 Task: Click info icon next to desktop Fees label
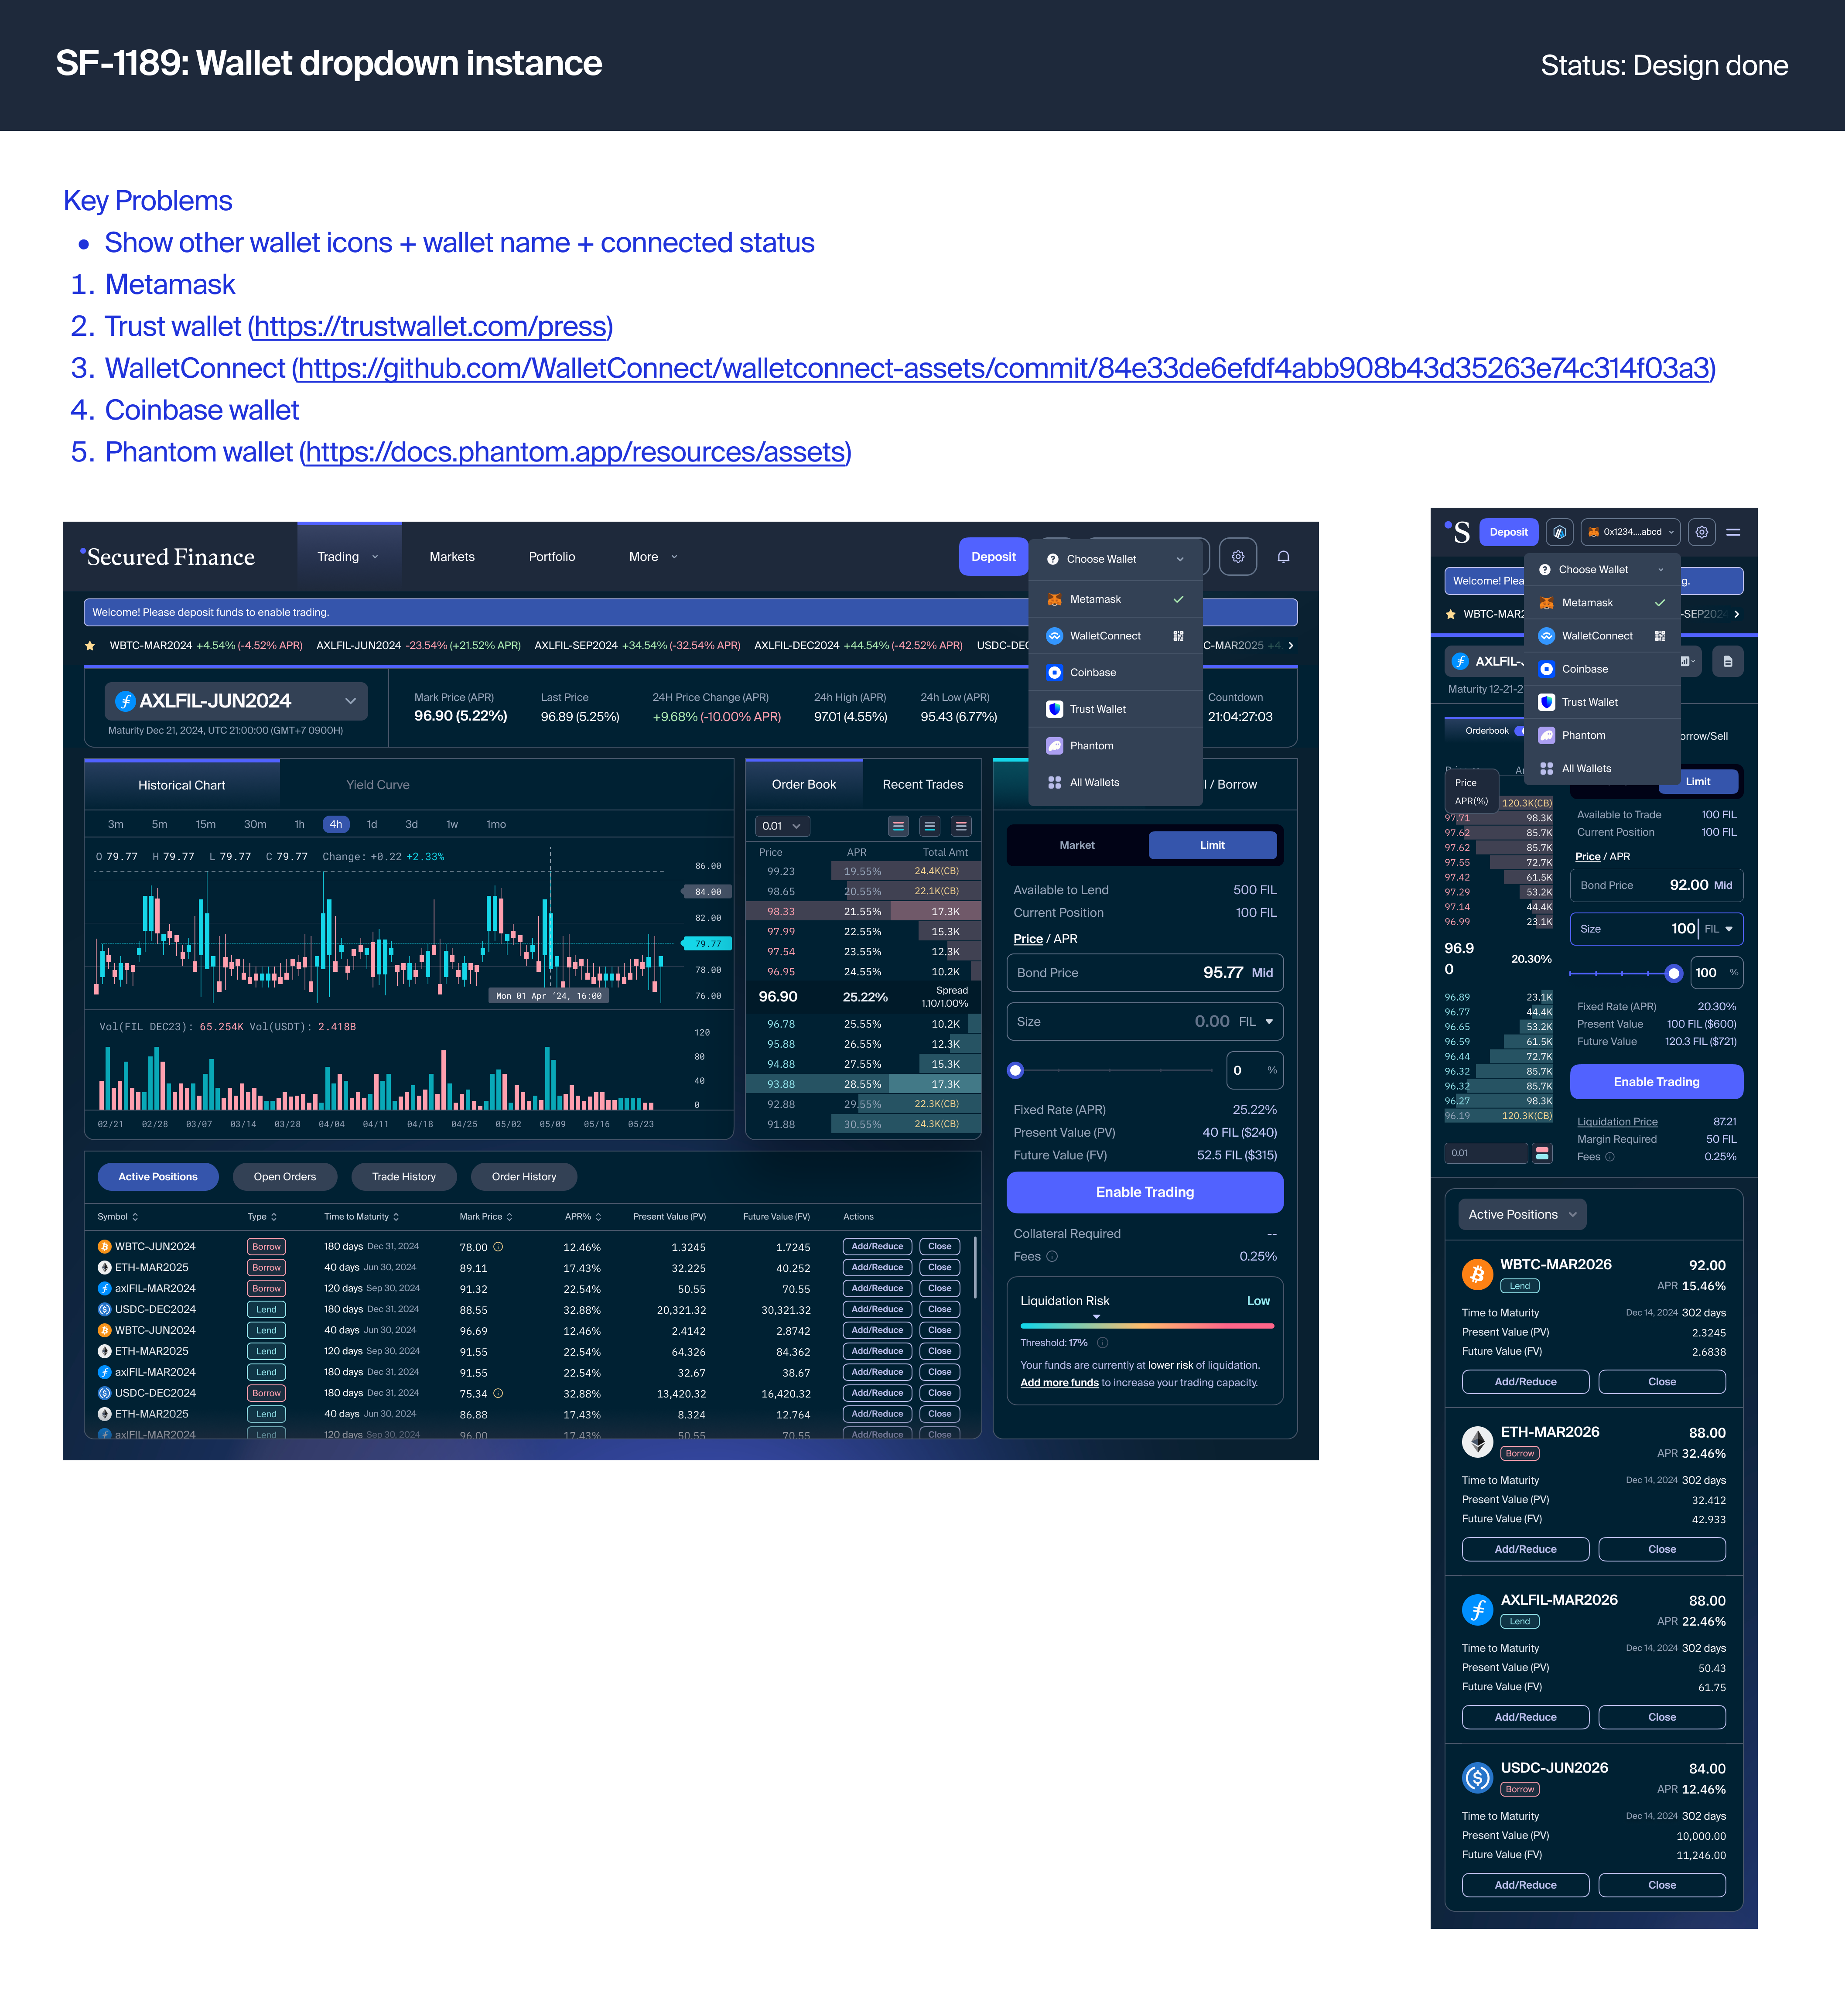click(x=1052, y=1257)
